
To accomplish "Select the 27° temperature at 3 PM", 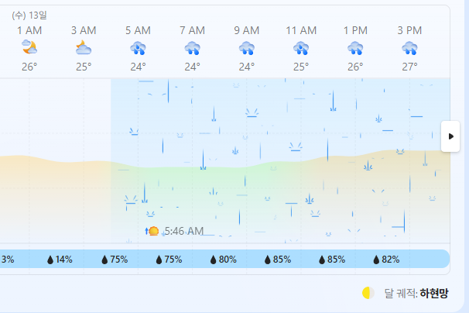I will point(409,67).
